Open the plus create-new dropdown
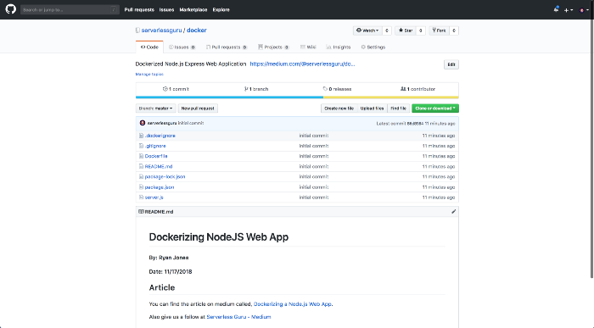 click(569, 10)
